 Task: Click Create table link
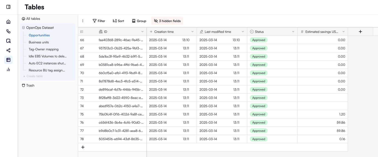[x=33, y=76]
